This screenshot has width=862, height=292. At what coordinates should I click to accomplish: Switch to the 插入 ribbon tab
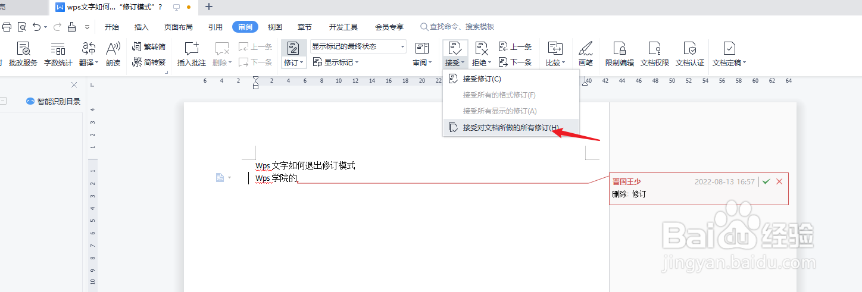click(x=142, y=27)
